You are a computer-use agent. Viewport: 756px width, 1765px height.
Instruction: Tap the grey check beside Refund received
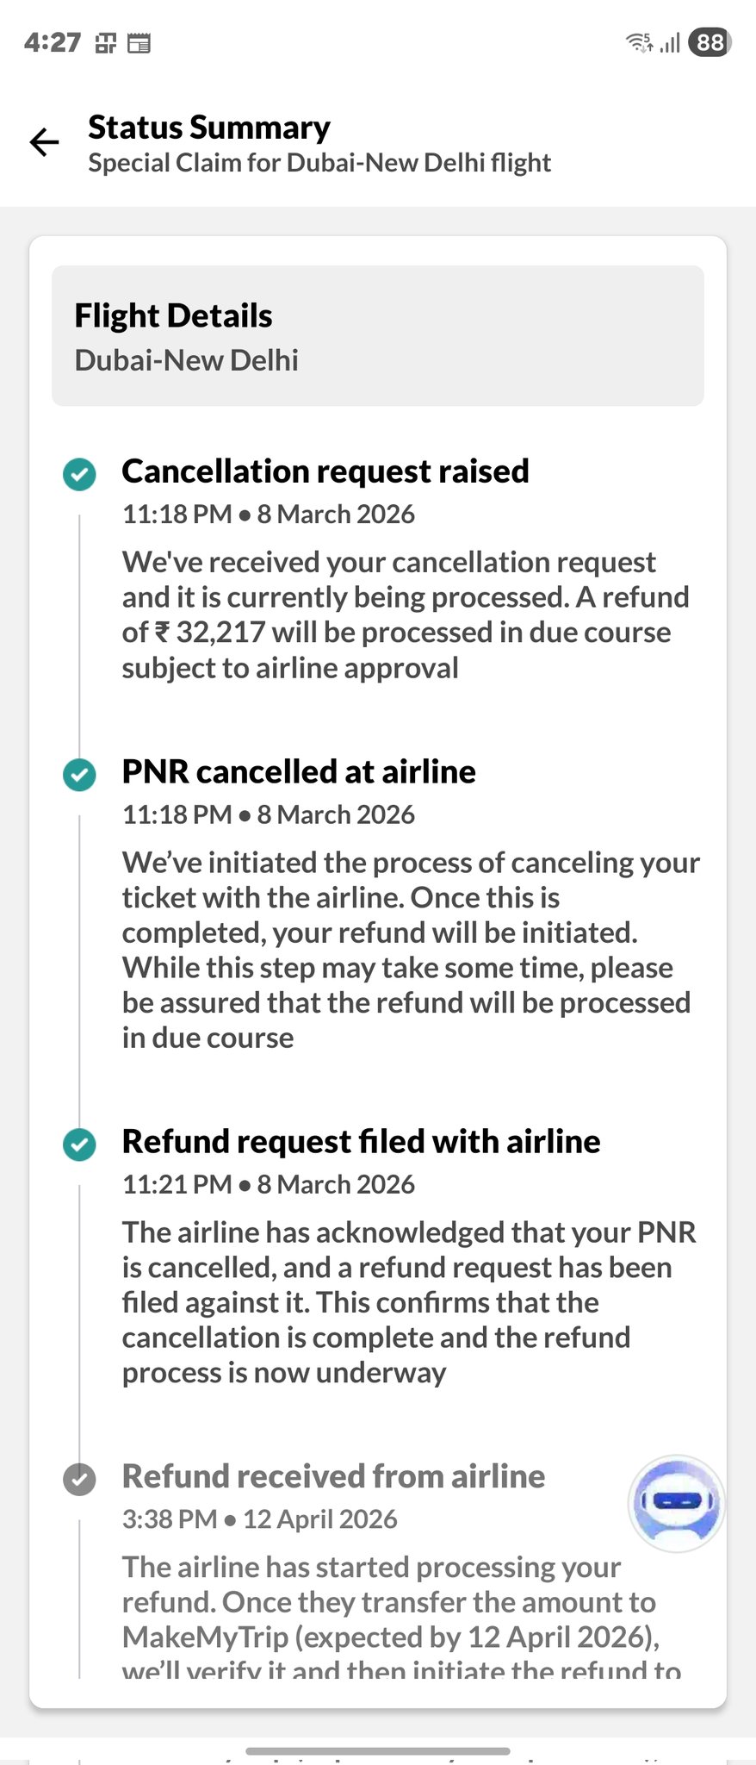coord(80,1479)
